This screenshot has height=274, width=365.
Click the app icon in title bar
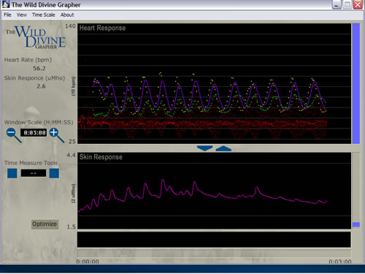6,4
